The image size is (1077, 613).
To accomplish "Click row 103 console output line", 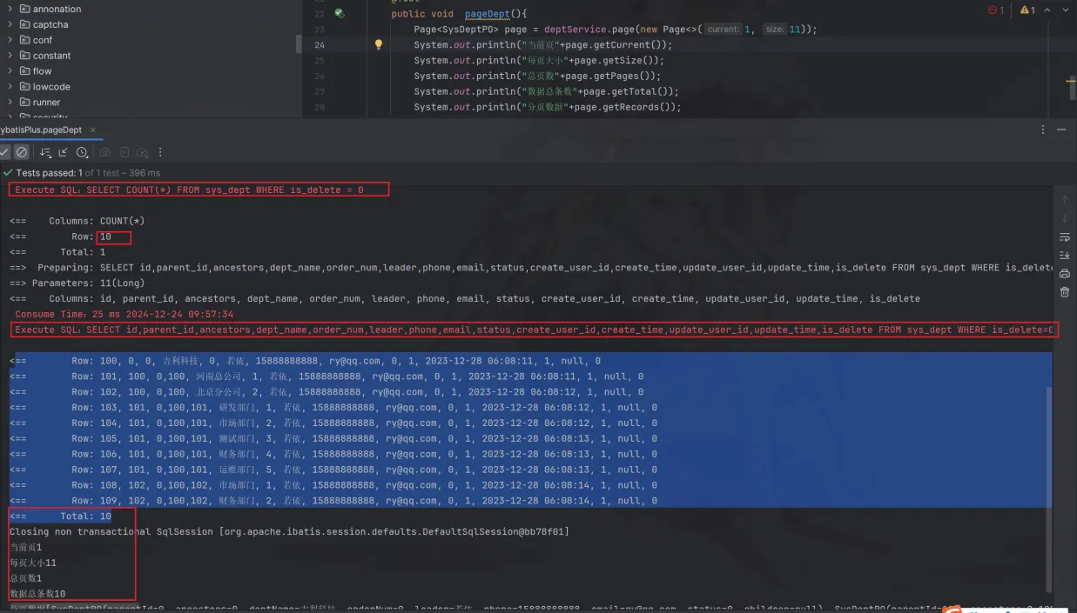I will (333, 408).
